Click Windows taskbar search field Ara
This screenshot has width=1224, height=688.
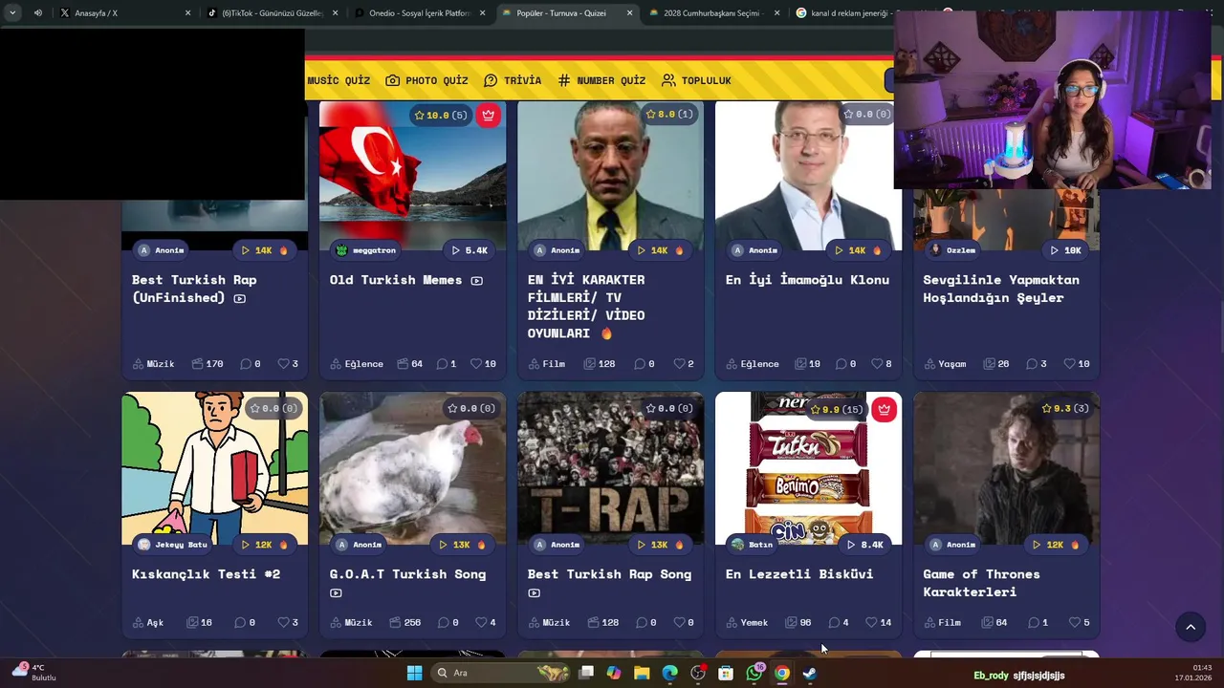point(502,673)
